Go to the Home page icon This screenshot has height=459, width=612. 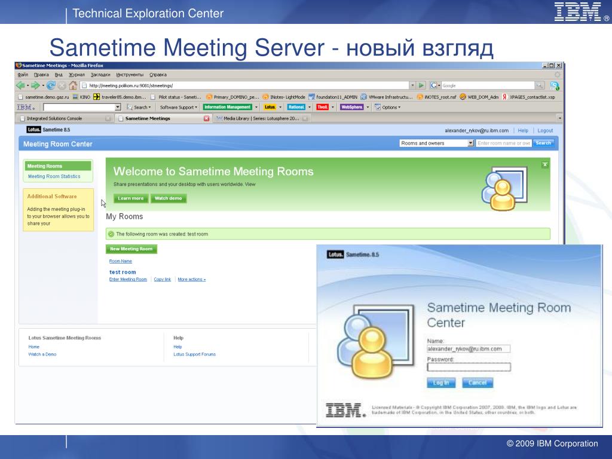[73, 85]
